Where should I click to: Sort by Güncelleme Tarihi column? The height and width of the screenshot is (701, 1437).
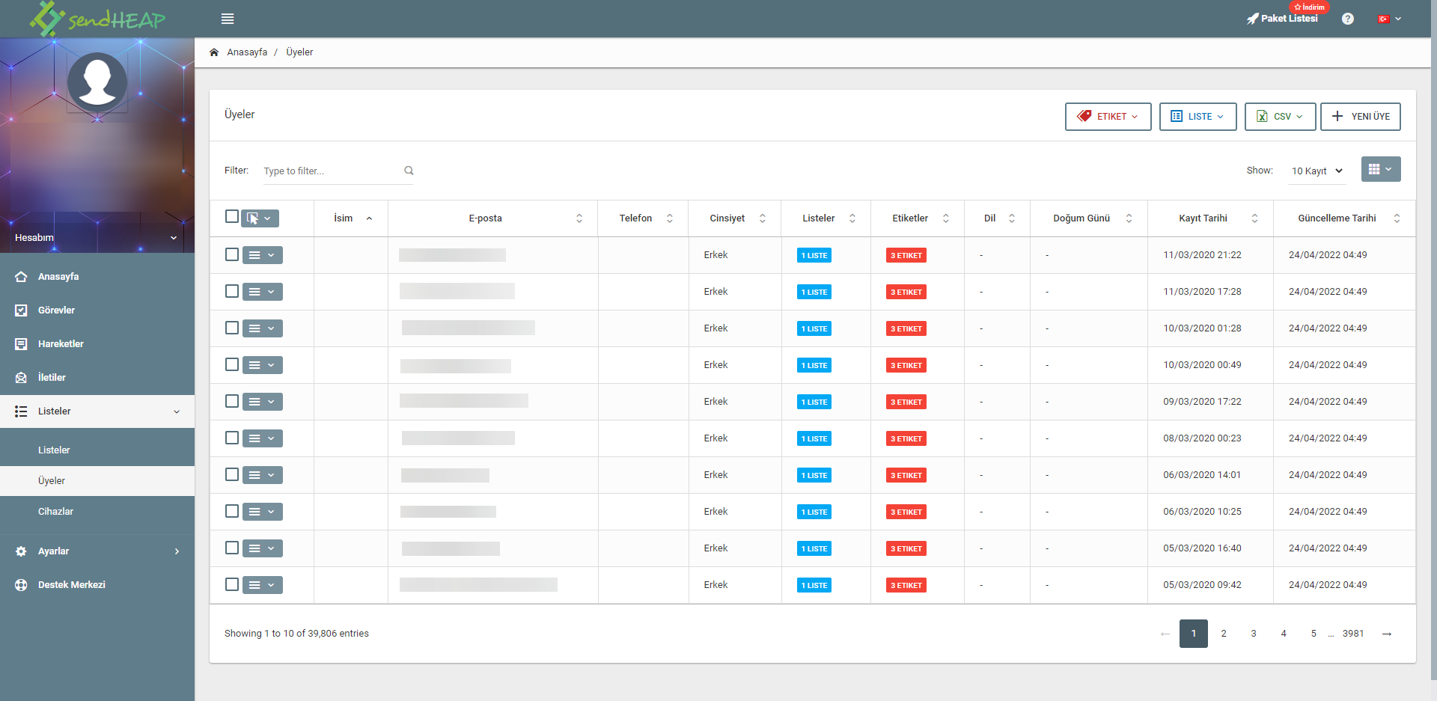[1344, 218]
